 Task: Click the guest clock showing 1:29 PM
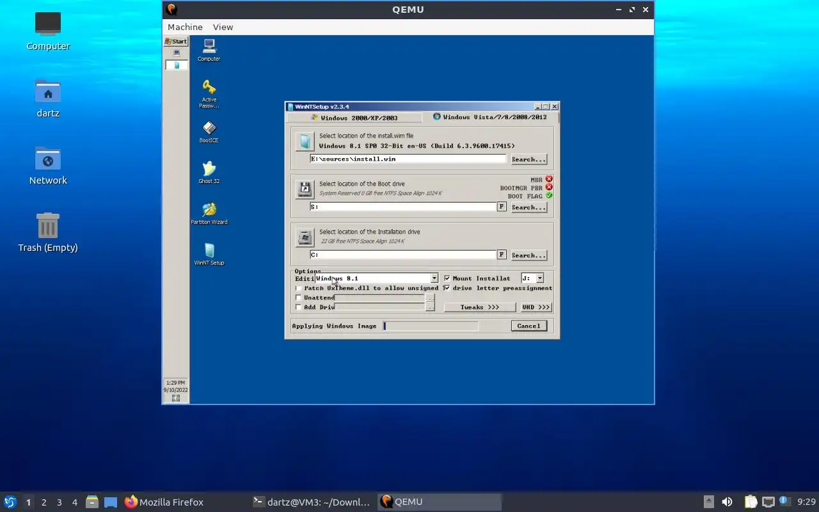coord(176,383)
